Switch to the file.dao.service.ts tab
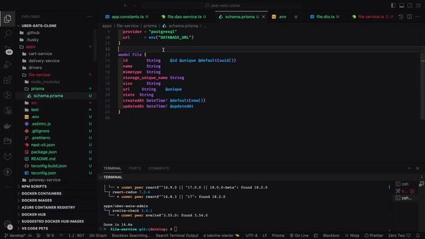This screenshot has height=239, width=425. 183,17
